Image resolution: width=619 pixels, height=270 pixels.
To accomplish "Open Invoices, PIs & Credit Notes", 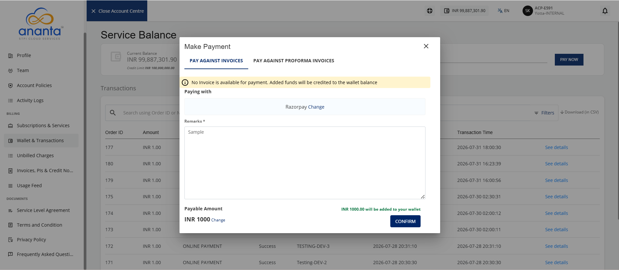I will pyautogui.click(x=41, y=171).
